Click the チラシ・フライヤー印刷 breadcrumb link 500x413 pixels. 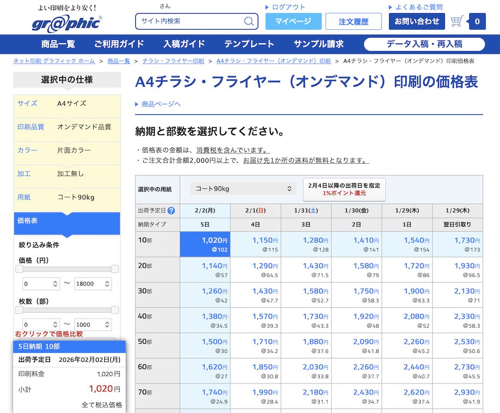[x=173, y=61]
